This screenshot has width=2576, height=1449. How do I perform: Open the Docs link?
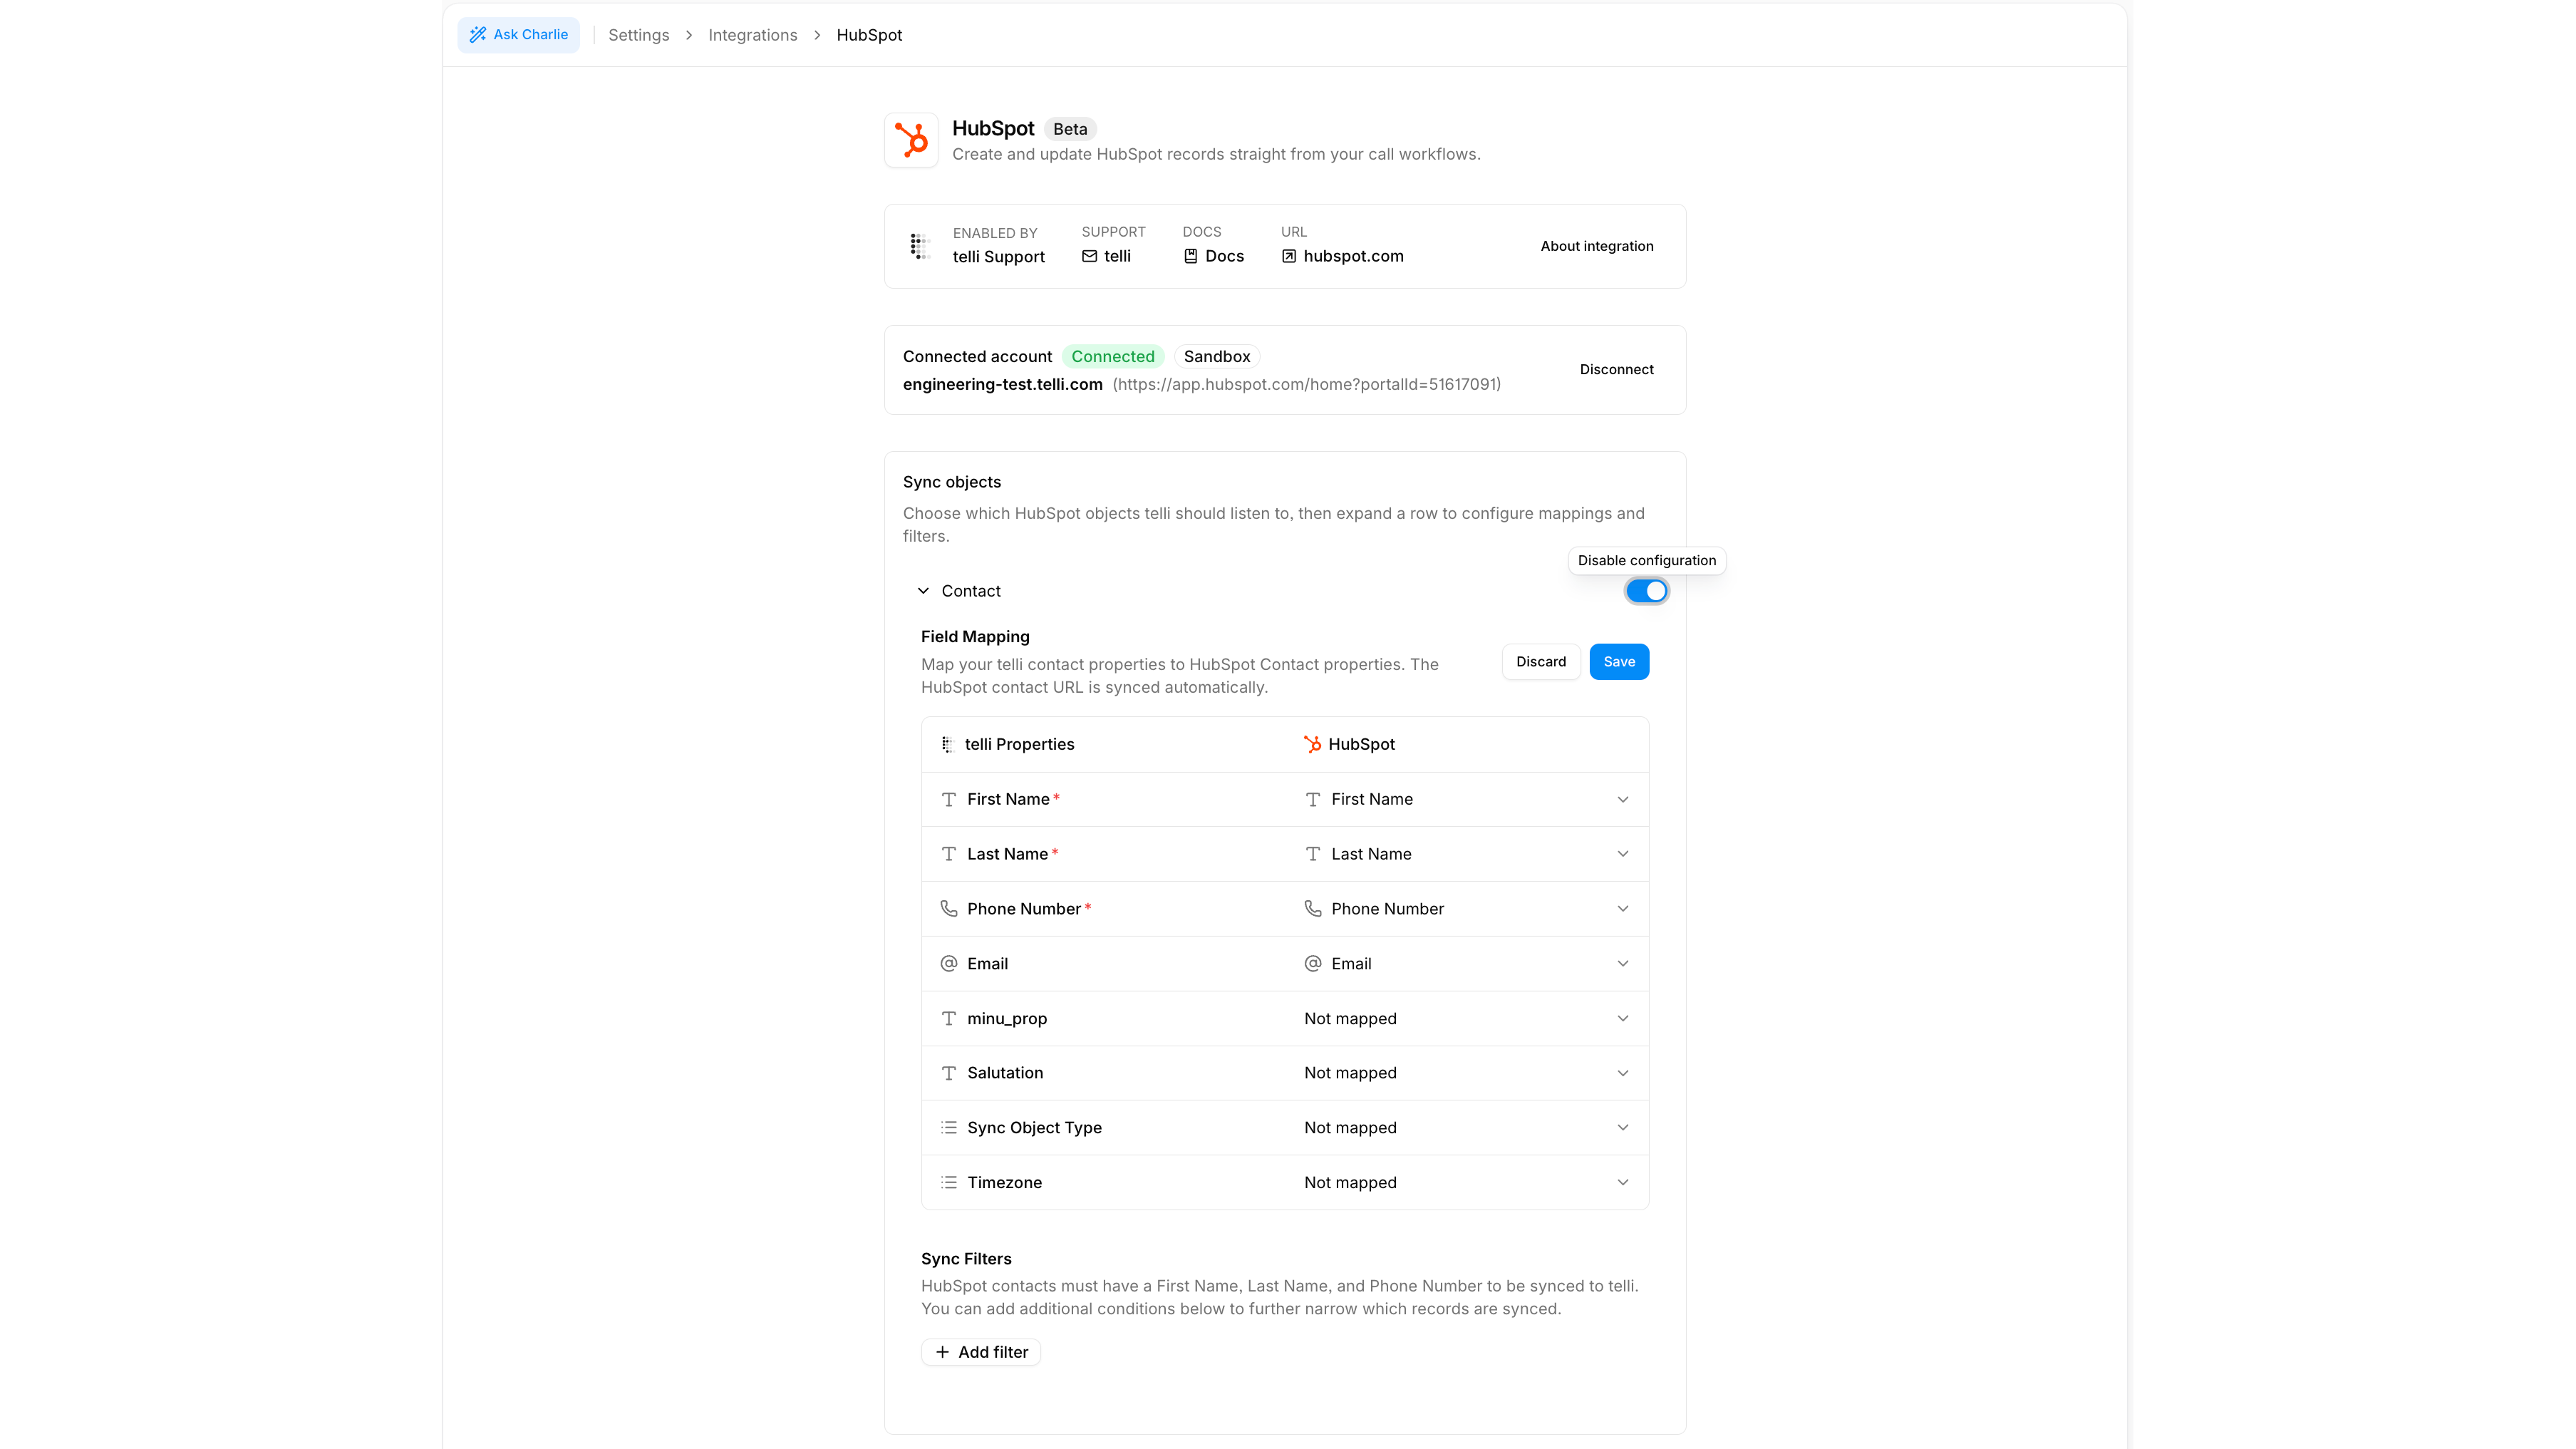click(1213, 256)
